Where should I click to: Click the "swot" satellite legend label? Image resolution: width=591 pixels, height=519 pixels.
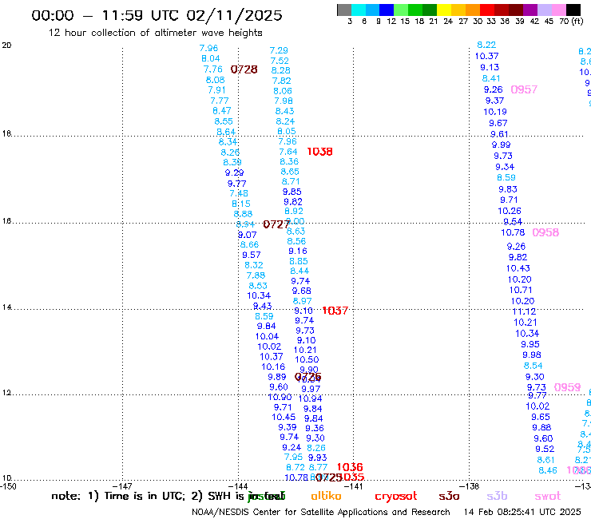[547, 496]
